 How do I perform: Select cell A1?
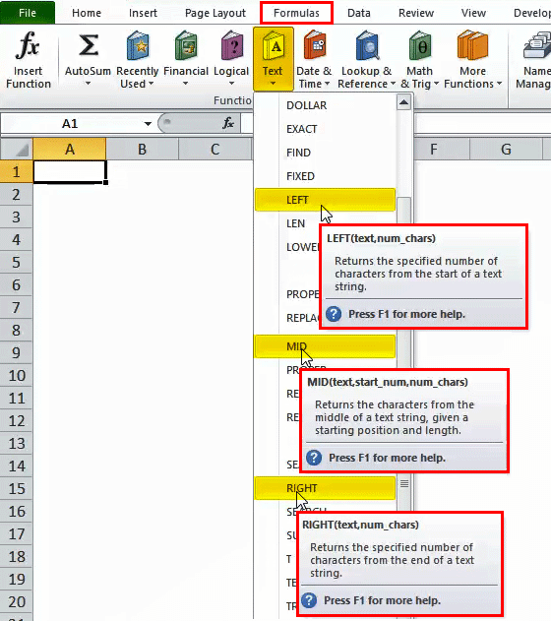[x=70, y=172]
